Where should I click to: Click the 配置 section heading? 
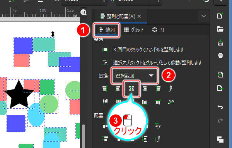click(99, 115)
